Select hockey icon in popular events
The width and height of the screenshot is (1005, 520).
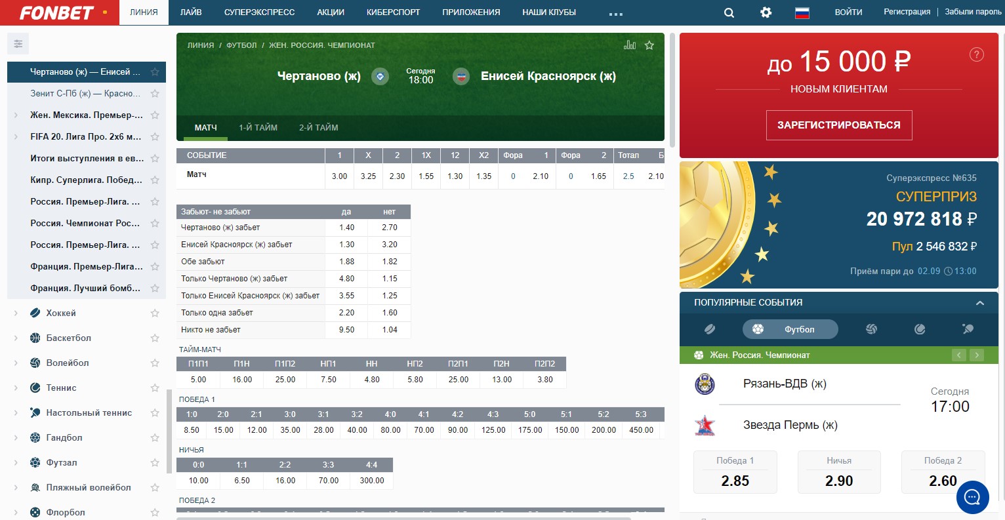pyautogui.click(x=709, y=329)
